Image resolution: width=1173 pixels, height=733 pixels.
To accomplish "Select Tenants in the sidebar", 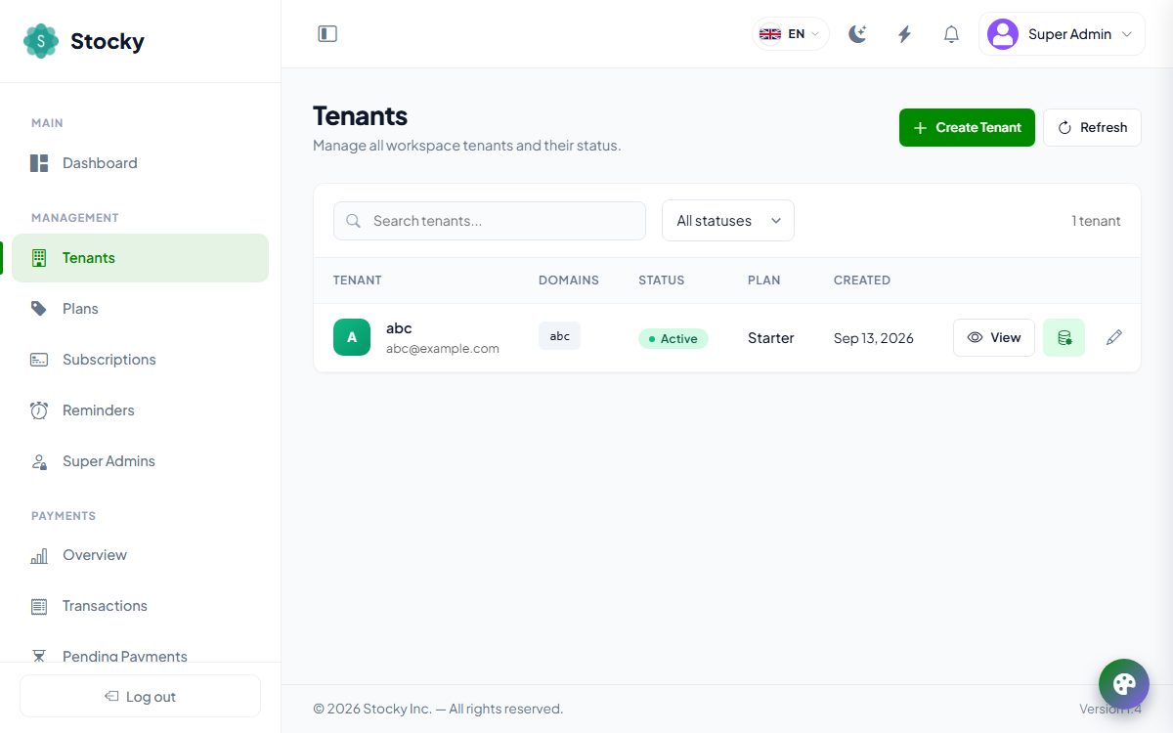I will click(141, 258).
